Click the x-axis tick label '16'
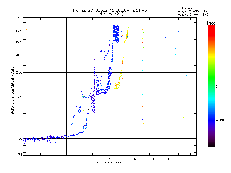The height and width of the screenshot is (173, 231). pyautogui.click(x=196, y=159)
